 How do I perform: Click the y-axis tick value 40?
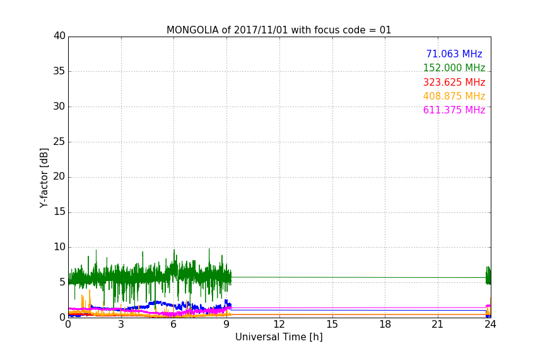tap(59, 36)
